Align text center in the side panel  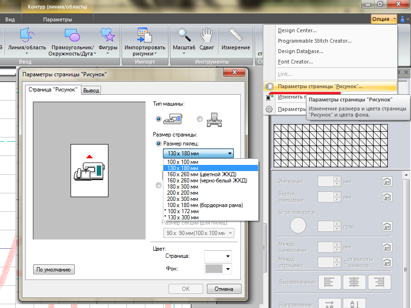[354, 282]
